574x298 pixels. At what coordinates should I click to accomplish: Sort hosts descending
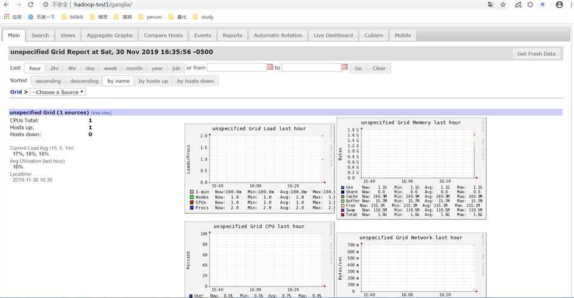click(x=84, y=81)
